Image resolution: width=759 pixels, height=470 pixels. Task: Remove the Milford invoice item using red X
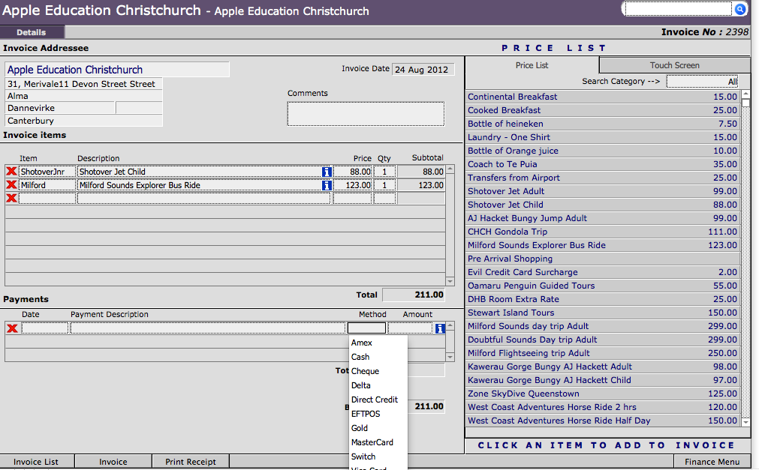pos(11,185)
